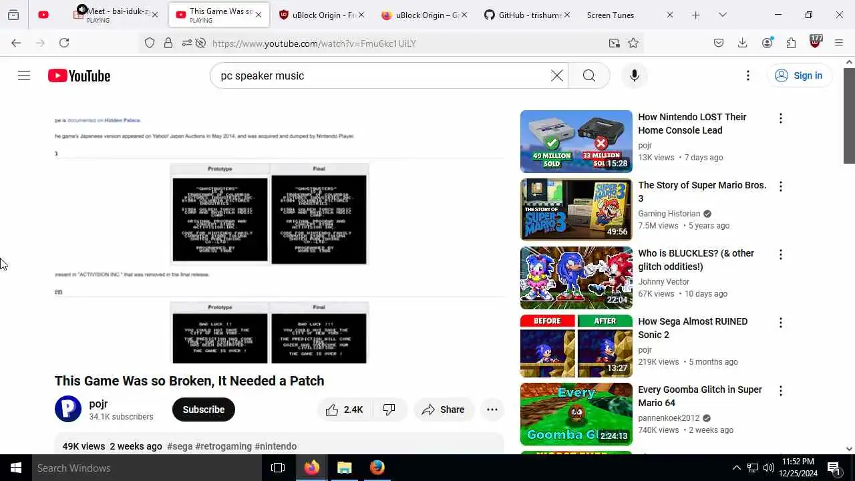Viewport: 855px width, 481px height.
Task: Open Firefox application menu
Action: pyautogui.click(x=839, y=43)
